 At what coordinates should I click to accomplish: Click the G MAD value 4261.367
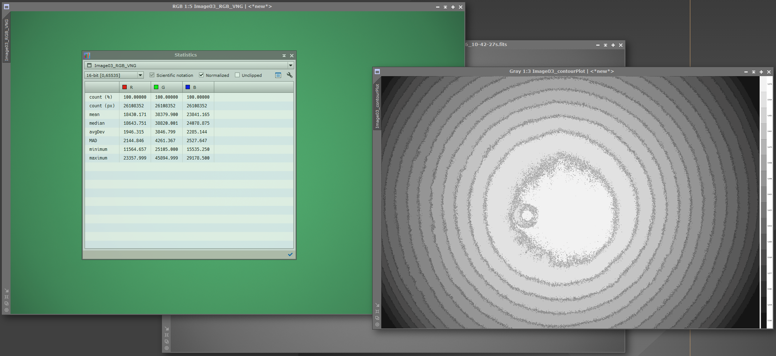pyautogui.click(x=165, y=141)
